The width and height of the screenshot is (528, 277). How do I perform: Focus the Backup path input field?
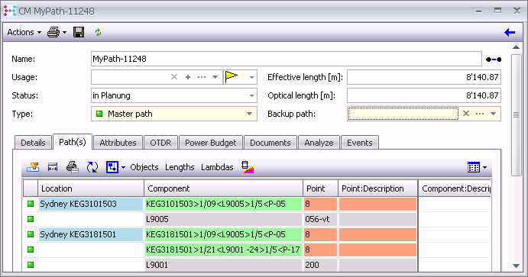coord(403,114)
